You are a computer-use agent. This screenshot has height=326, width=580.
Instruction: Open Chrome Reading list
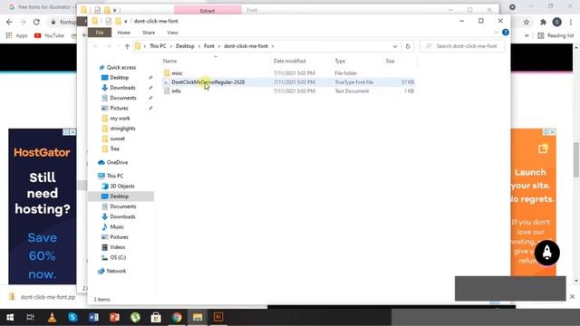click(x=556, y=35)
